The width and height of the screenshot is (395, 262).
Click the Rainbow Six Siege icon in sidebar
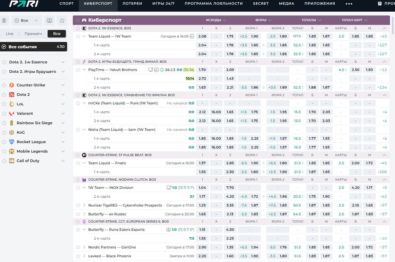pyautogui.click(x=12, y=123)
